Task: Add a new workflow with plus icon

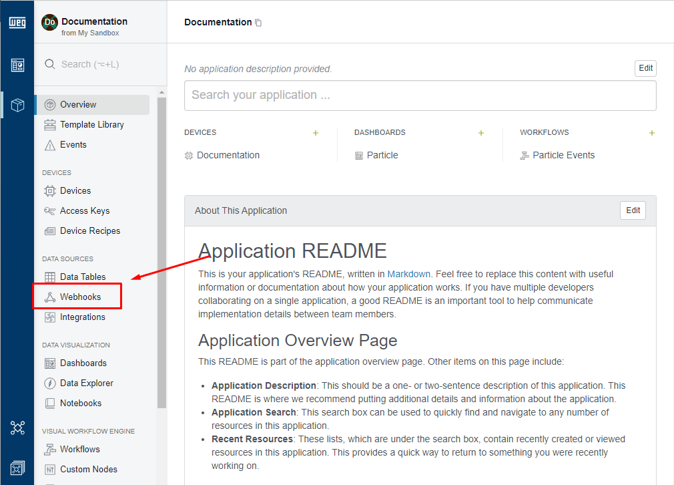Action: coord(652,133)
